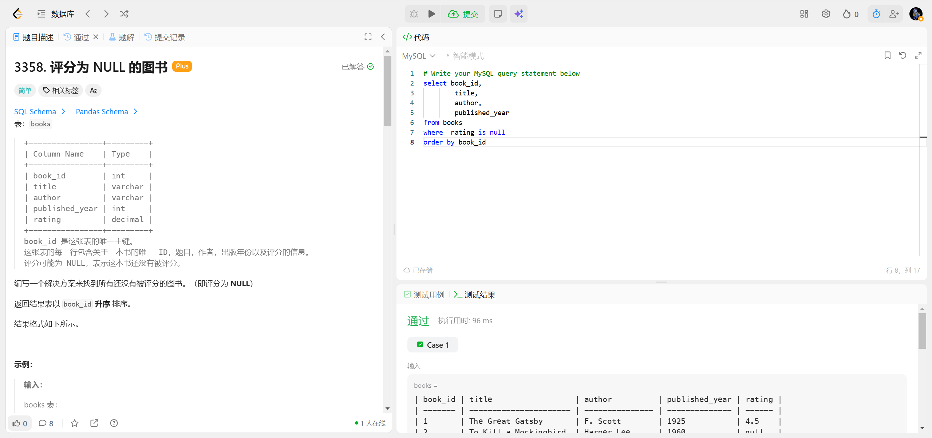Click the description panel vertical scrollbar

click(x=387, y=91)
